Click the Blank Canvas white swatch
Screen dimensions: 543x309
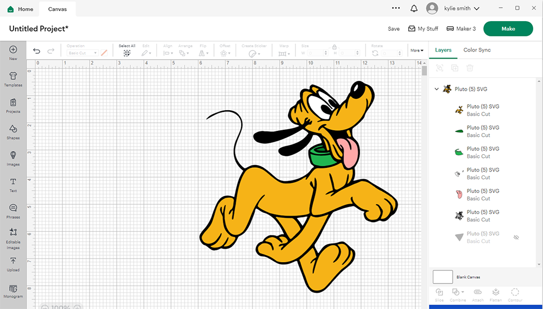[x=443, y=277]
